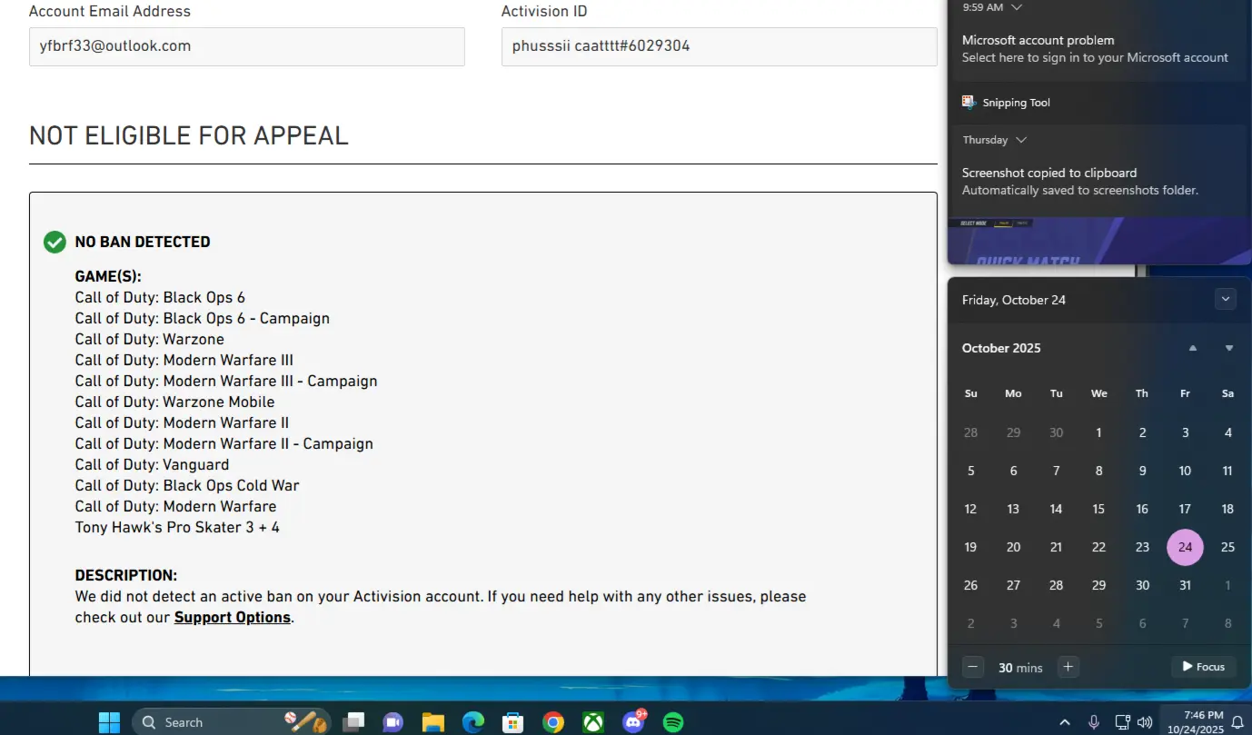This screenshot has width=1252, height=735.
Task: Open the Xbox app from the taskbar
Action: (x=592, y=722)
